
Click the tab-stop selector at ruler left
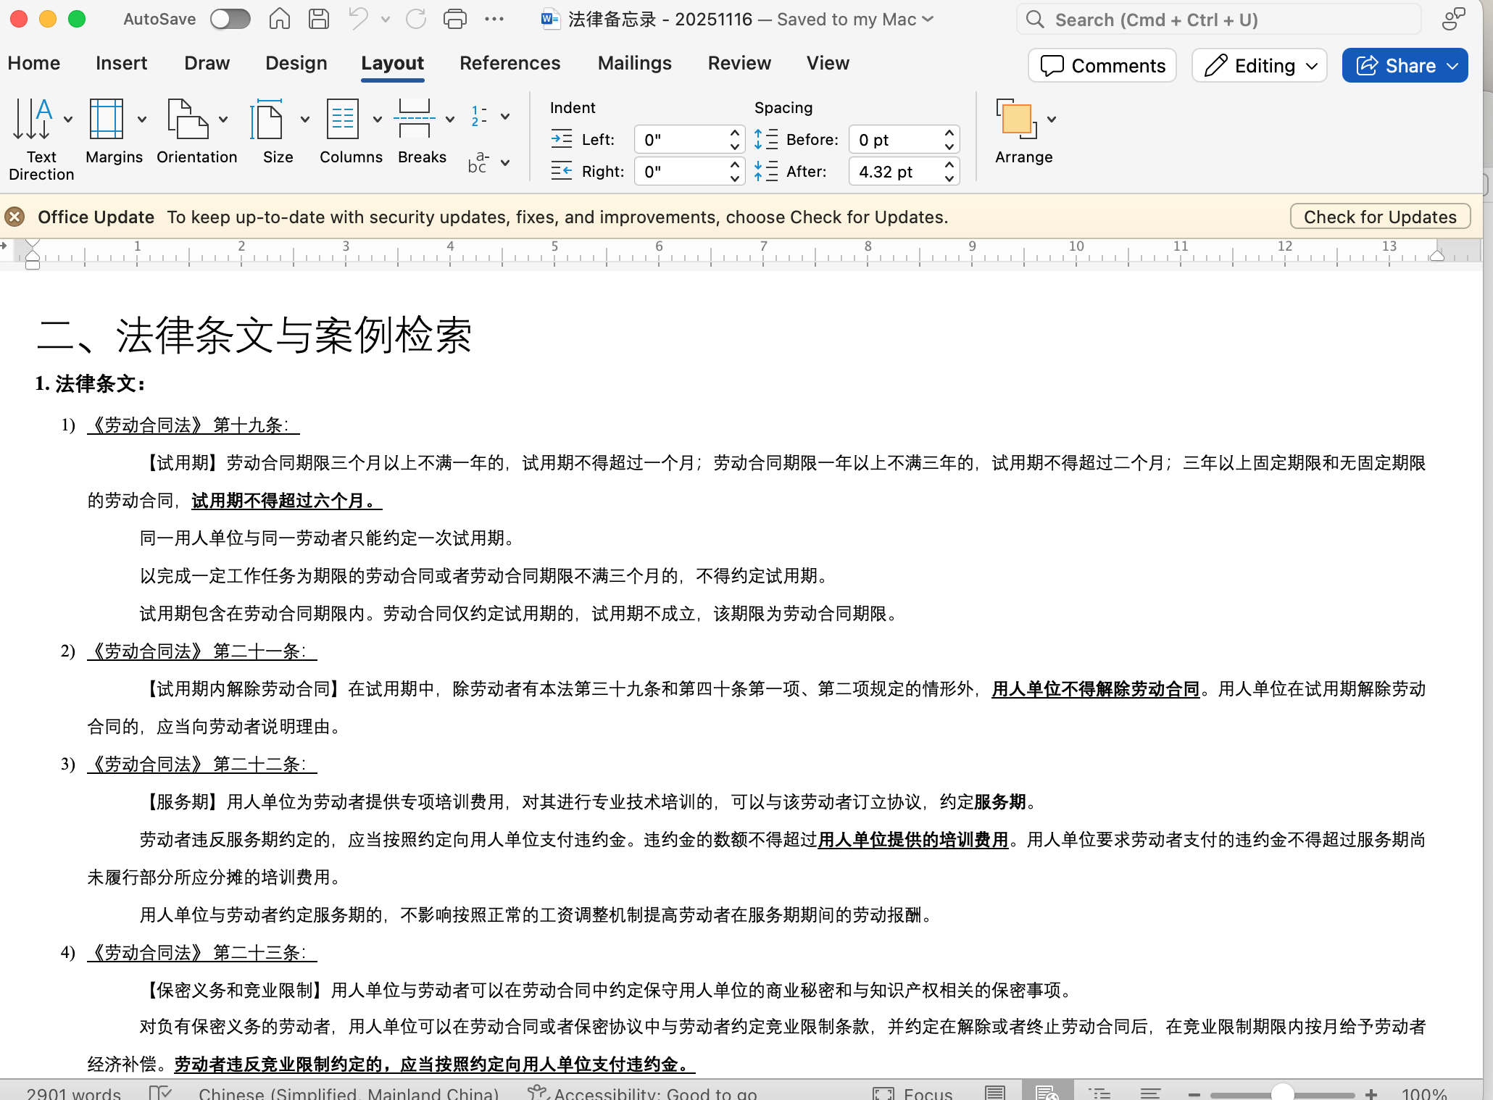click(4, 246)
